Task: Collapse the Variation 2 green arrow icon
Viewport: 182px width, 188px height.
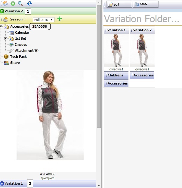Action: [x=2, y=11]
